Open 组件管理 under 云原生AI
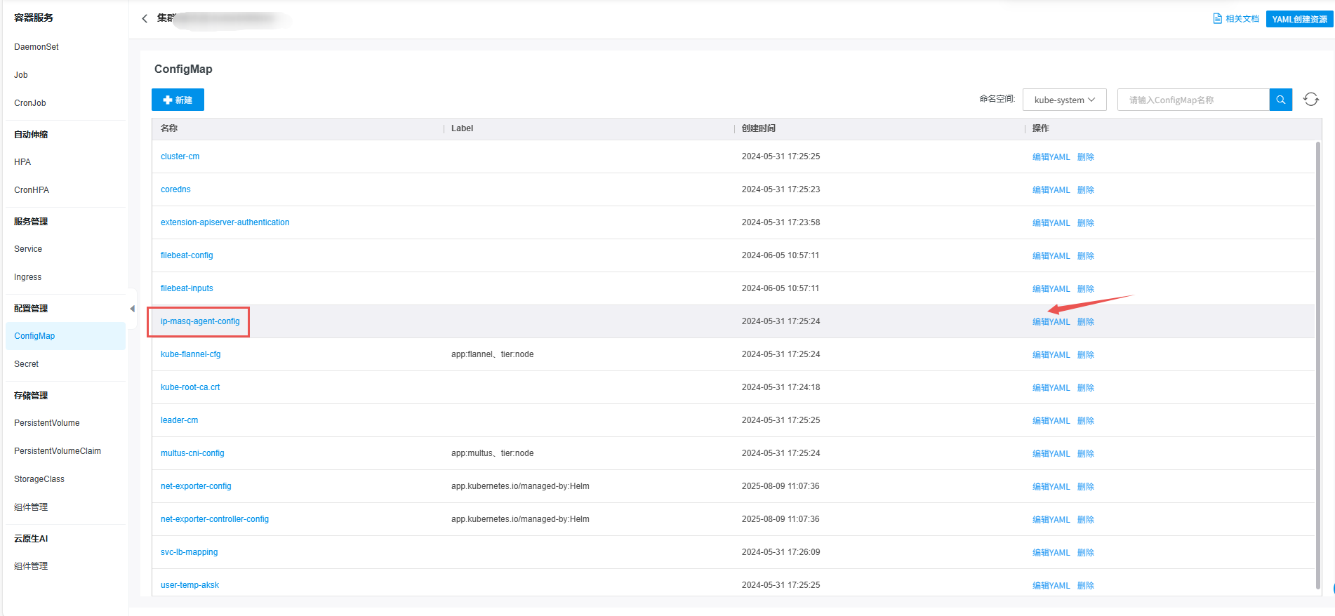The image size is (1335, 616). pos(31,566)
